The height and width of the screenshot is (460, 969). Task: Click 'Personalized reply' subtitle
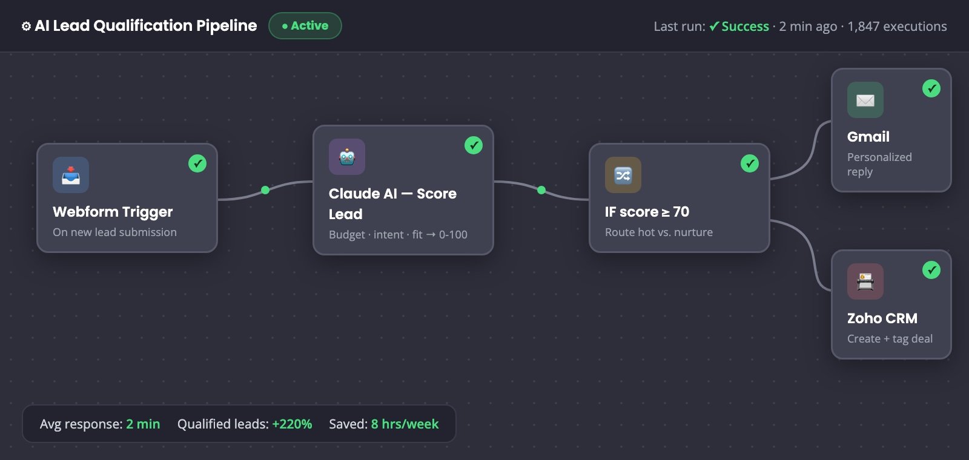[879, 165]
